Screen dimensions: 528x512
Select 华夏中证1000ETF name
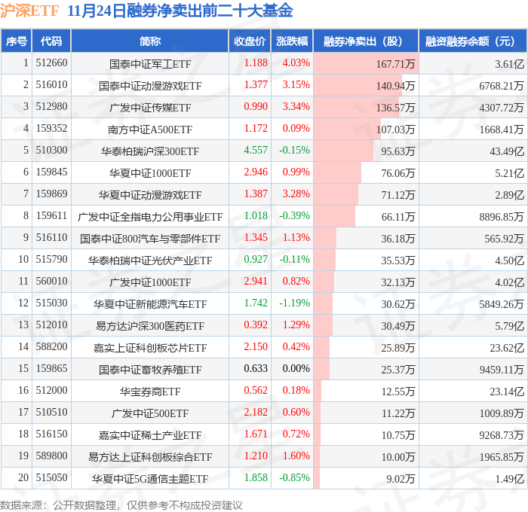[150, 173]
